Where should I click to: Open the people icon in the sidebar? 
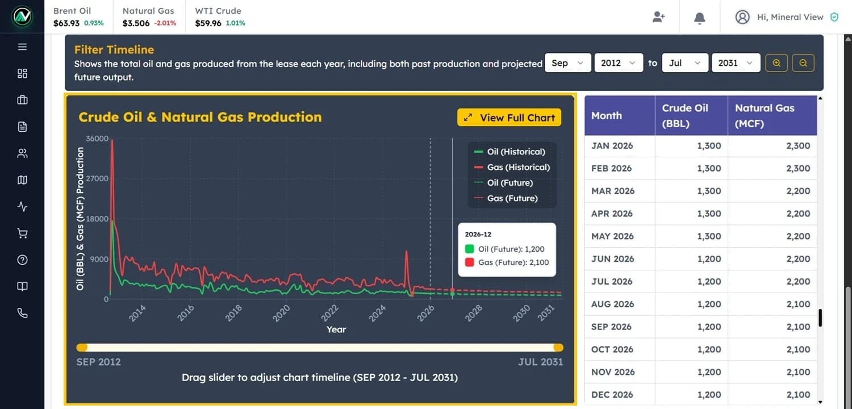(x=22, y=153)
